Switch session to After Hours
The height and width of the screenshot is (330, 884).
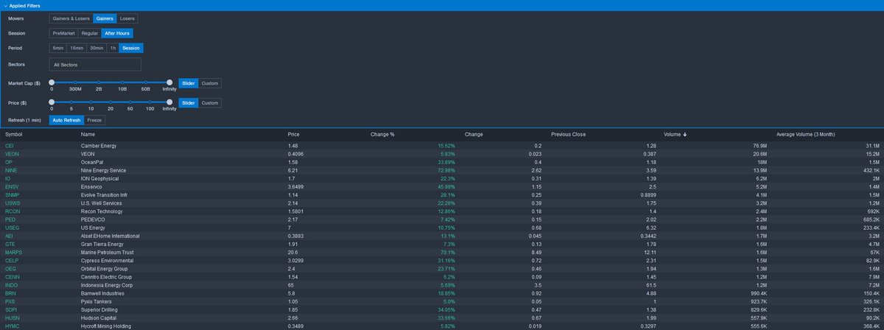click(x=117, y=33)
